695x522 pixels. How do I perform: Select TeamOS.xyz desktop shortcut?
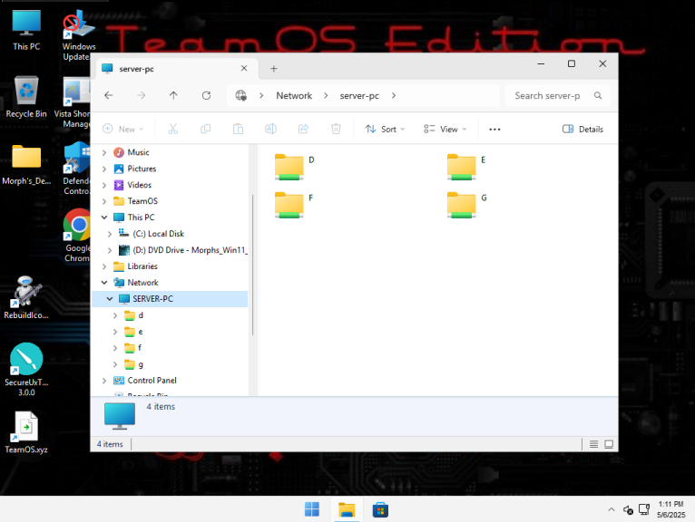click(26, 432)
